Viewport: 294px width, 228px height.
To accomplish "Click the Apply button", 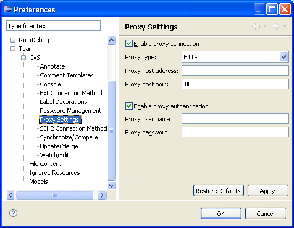I will [x=267, y=191].
